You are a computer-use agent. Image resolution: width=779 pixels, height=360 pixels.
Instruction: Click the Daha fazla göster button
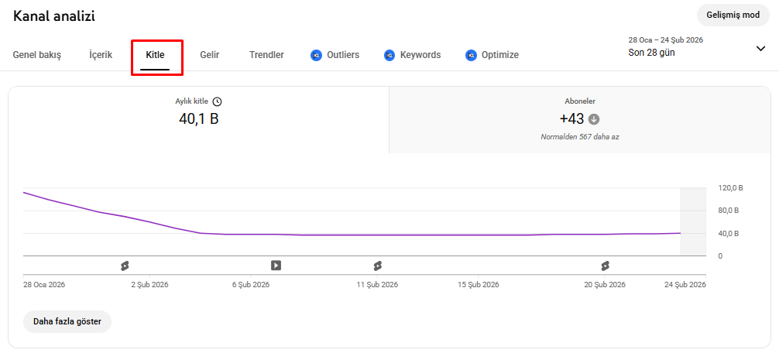tap(67, 321)
